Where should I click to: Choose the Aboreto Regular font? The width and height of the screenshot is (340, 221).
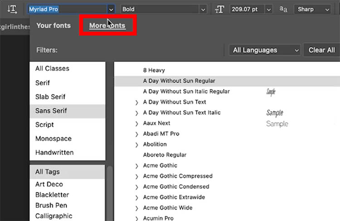tap(227, 155)
